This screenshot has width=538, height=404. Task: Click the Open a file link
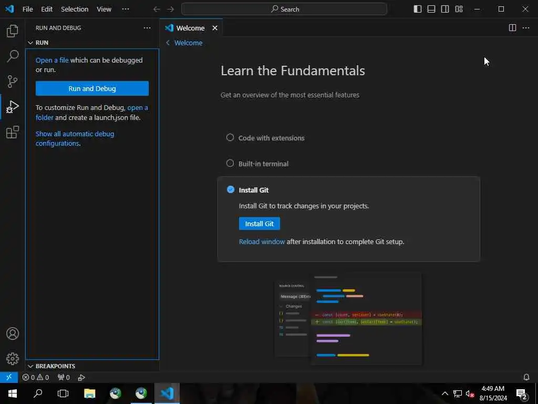52,60
